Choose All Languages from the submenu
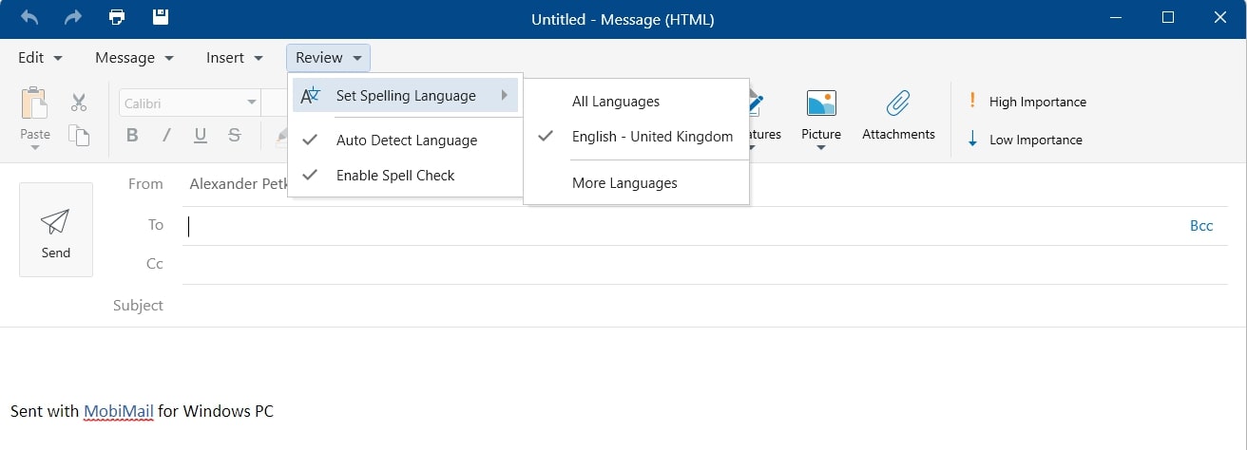The image size is (1247, 450). coord(615,102)
